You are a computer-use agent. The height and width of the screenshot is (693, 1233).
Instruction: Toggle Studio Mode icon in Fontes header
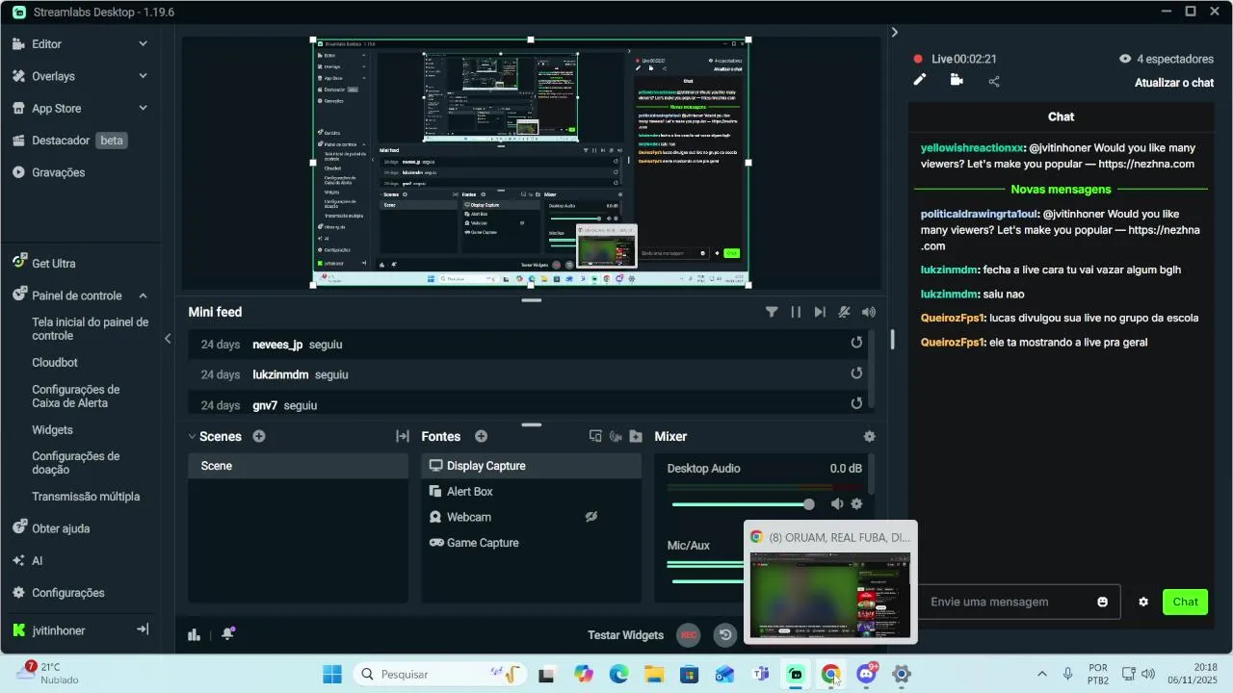click(595, 437)
